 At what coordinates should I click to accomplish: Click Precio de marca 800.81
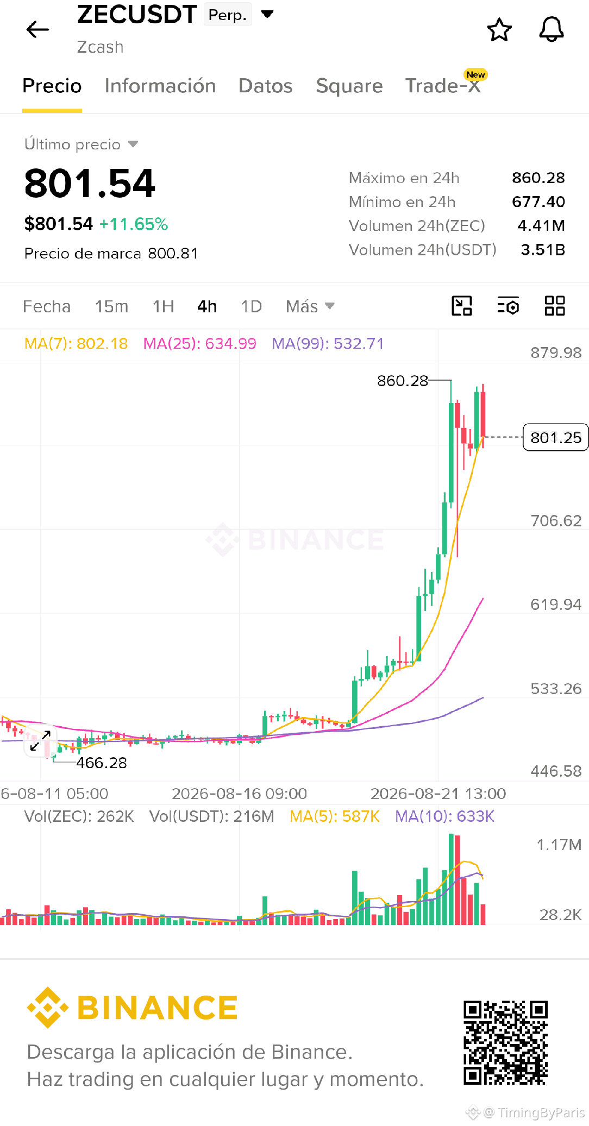pos(111,254)
